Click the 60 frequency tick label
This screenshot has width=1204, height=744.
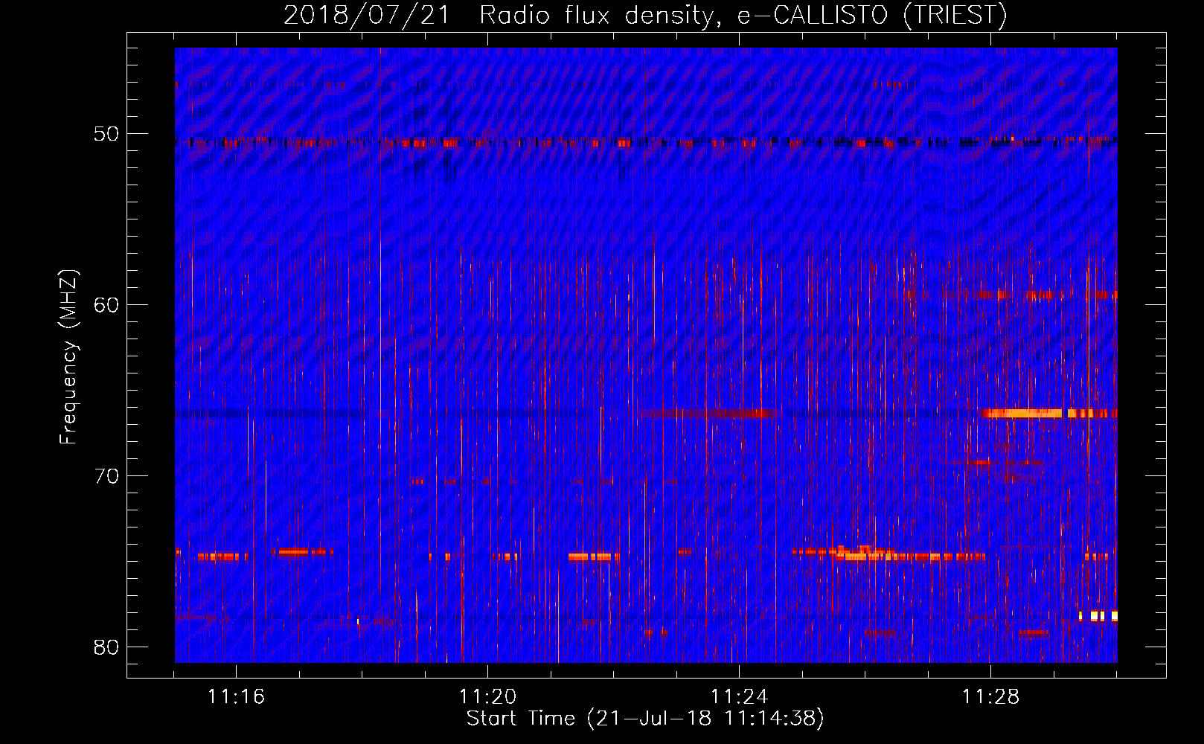pyautogui.click(x=106, y=305)
